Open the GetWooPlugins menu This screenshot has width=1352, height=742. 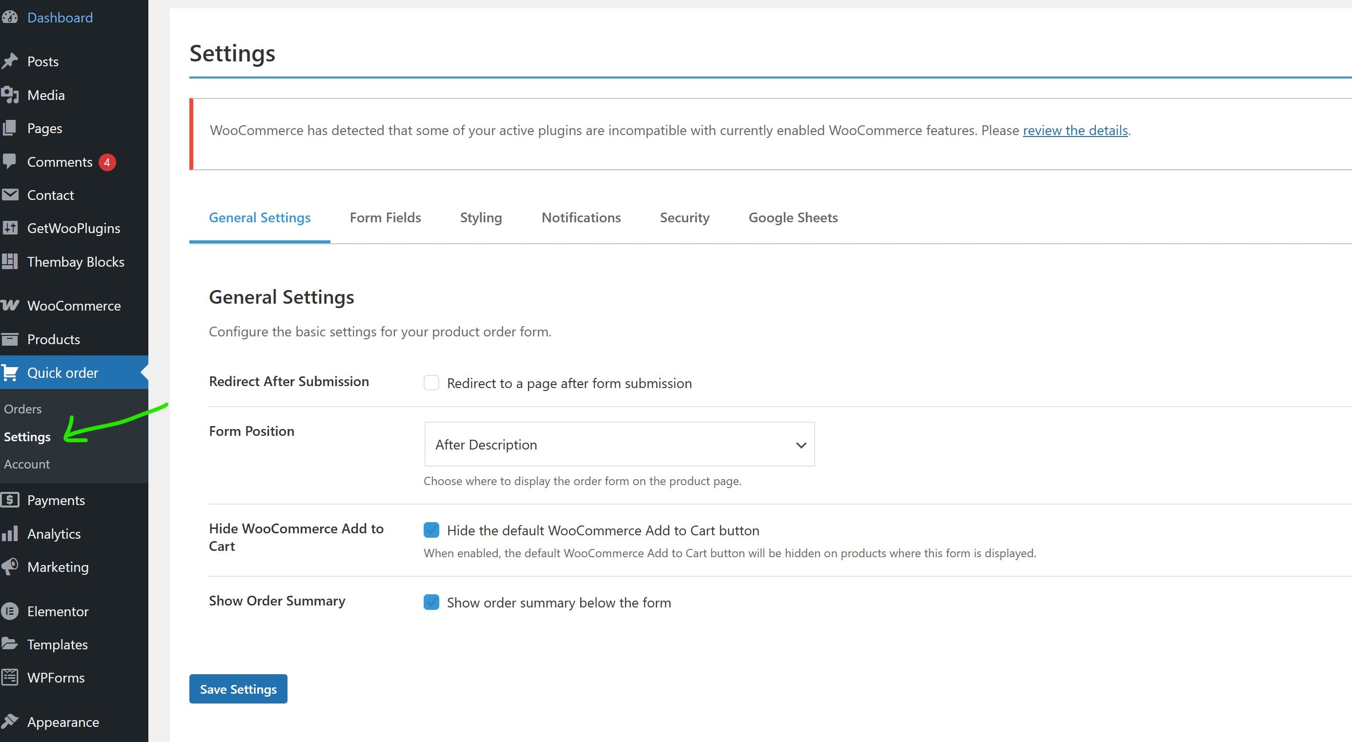tap(74, 228)
